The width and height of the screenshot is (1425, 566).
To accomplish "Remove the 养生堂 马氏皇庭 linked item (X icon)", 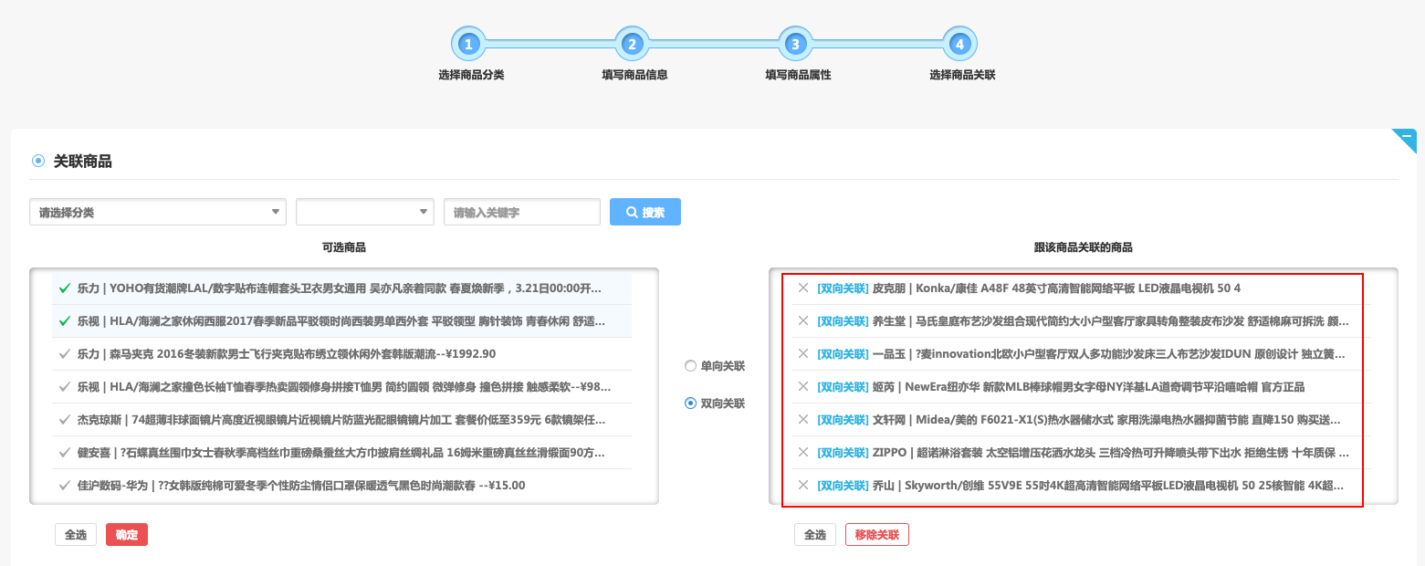I will pos(803,320).
